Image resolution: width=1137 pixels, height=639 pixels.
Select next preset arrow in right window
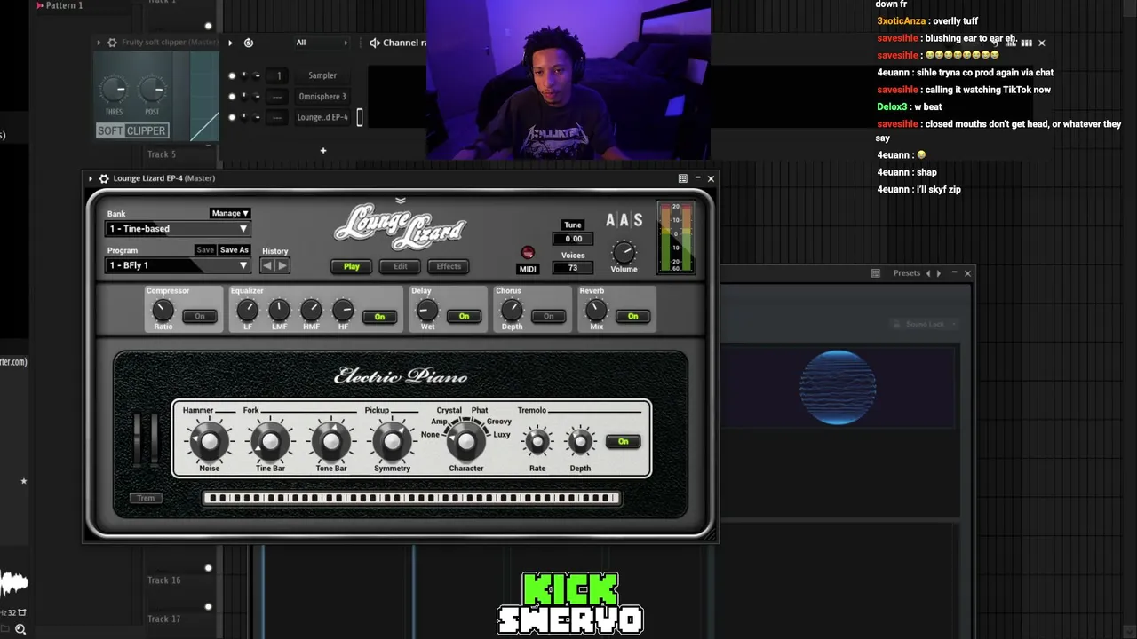coord(939,273)
